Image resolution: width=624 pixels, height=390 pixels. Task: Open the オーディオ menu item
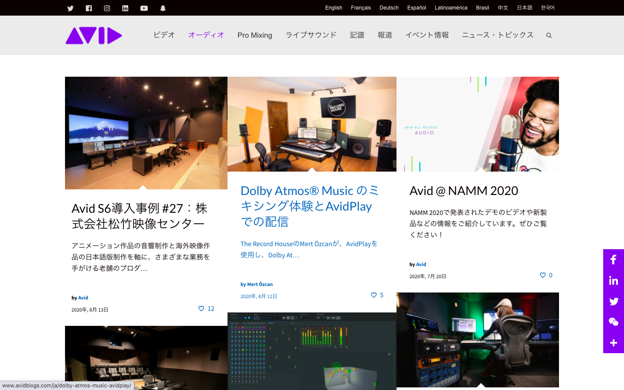point(206,35)
